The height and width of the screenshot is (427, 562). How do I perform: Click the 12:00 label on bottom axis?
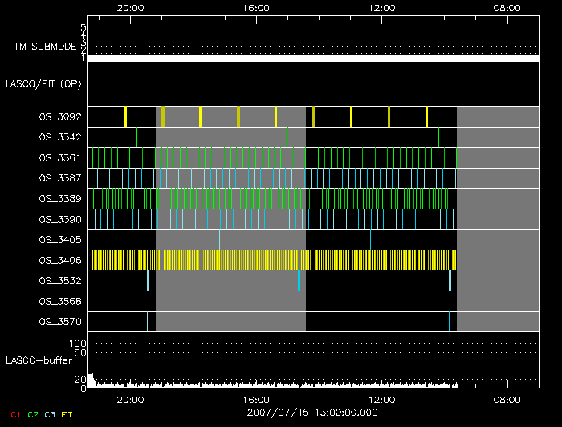(x=381, y=399)
